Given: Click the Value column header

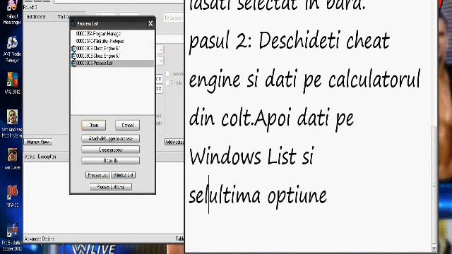Looking at the screenshot, I should tap(63, 17).
